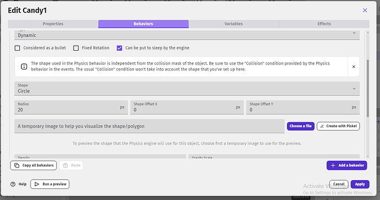
Task: Click the plus icon on Add a behavior
Action: [x=333, y=165]
